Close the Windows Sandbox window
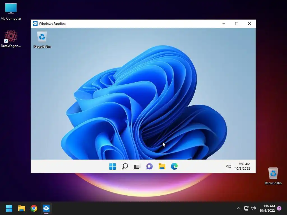Viewport: 287px width, 215px height. pos(249,24)
